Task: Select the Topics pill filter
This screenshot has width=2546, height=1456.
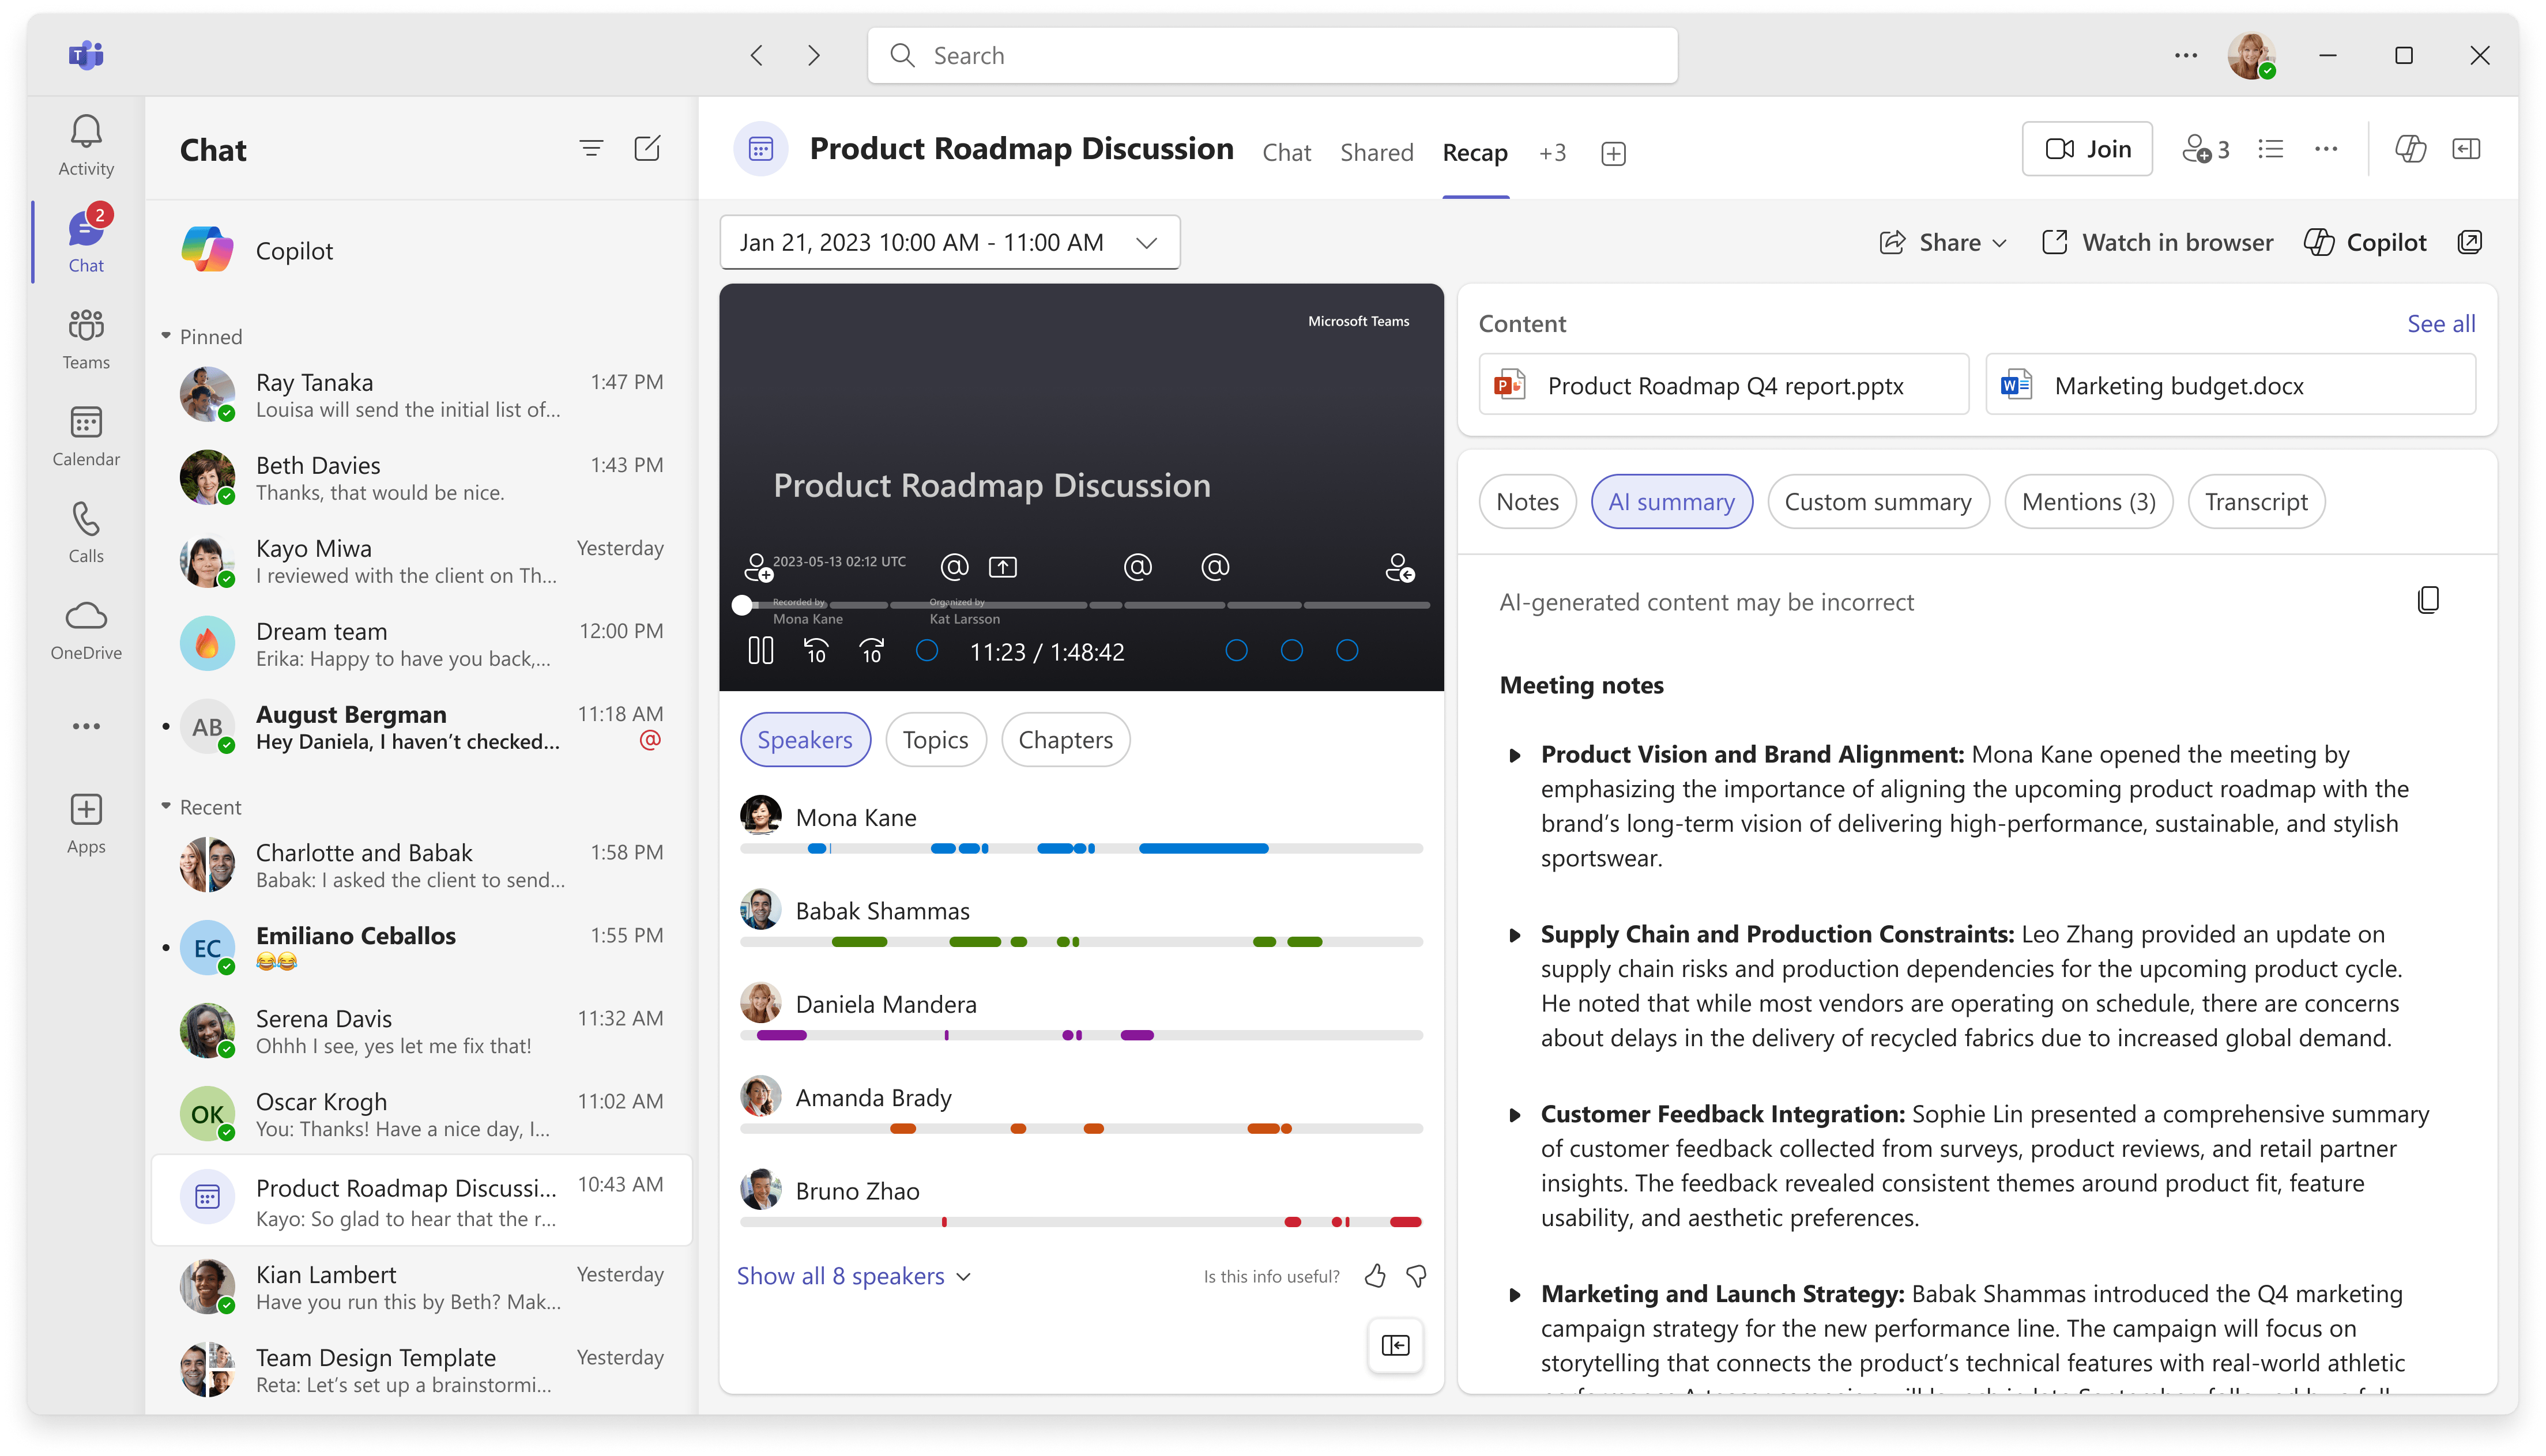Action: click(x=935, y=740)
